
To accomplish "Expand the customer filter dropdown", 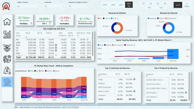I will pyautogui.click(x=54, y=6).
